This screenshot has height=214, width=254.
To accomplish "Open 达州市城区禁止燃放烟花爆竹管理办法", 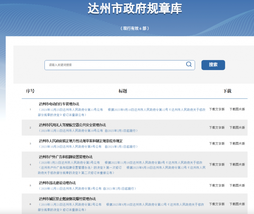I will click(67, 199).
